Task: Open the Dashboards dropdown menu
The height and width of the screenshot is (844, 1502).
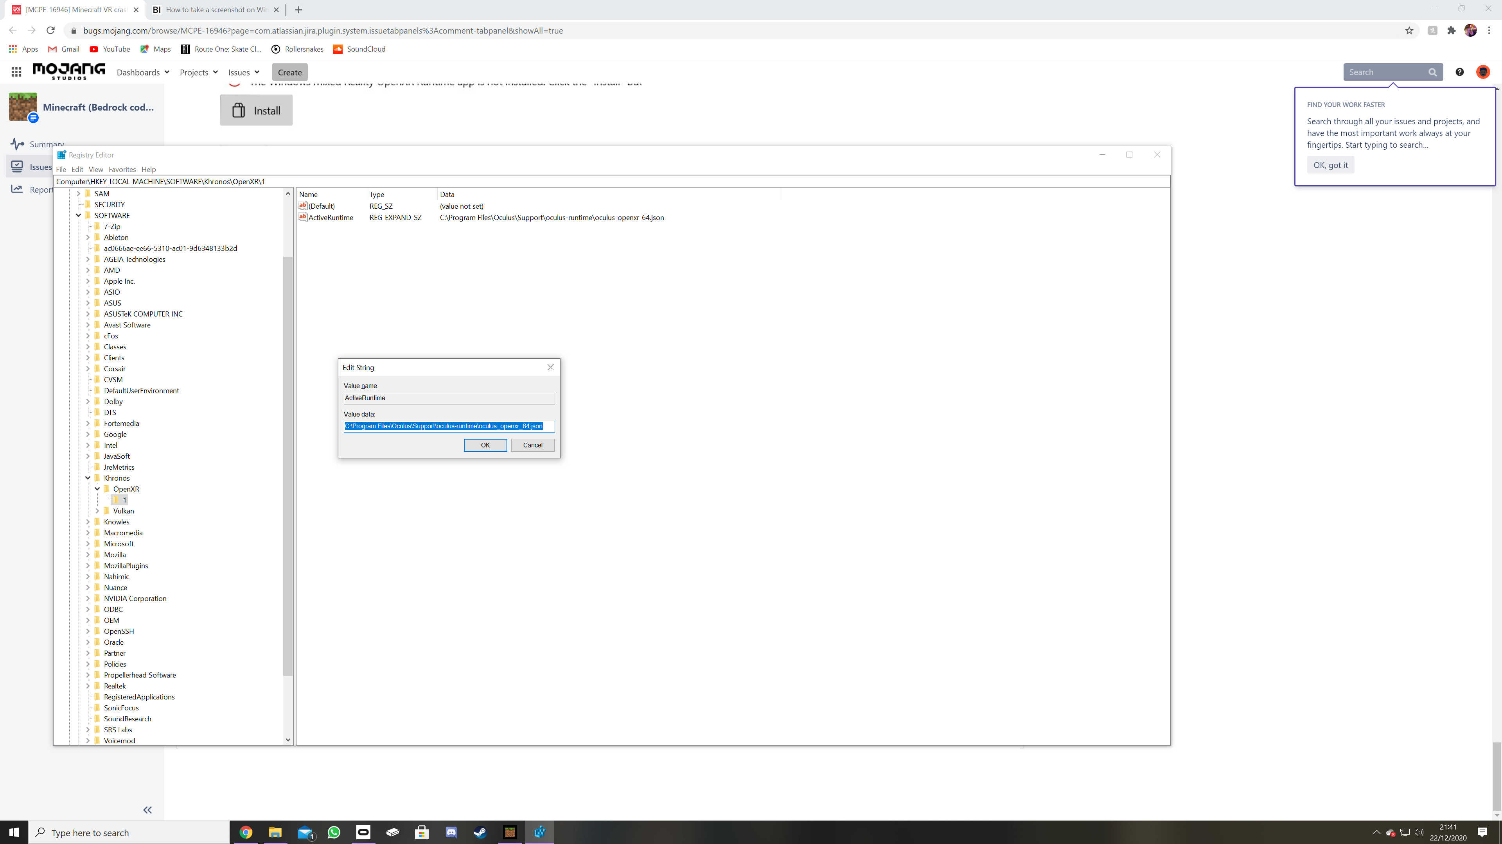Action: pyautogui.click(x=143, y=72)
